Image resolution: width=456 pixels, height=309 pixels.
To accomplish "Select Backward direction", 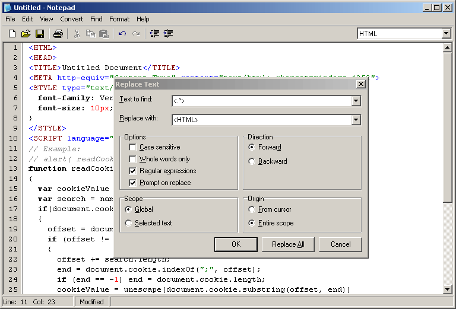I will pos(252,161).
